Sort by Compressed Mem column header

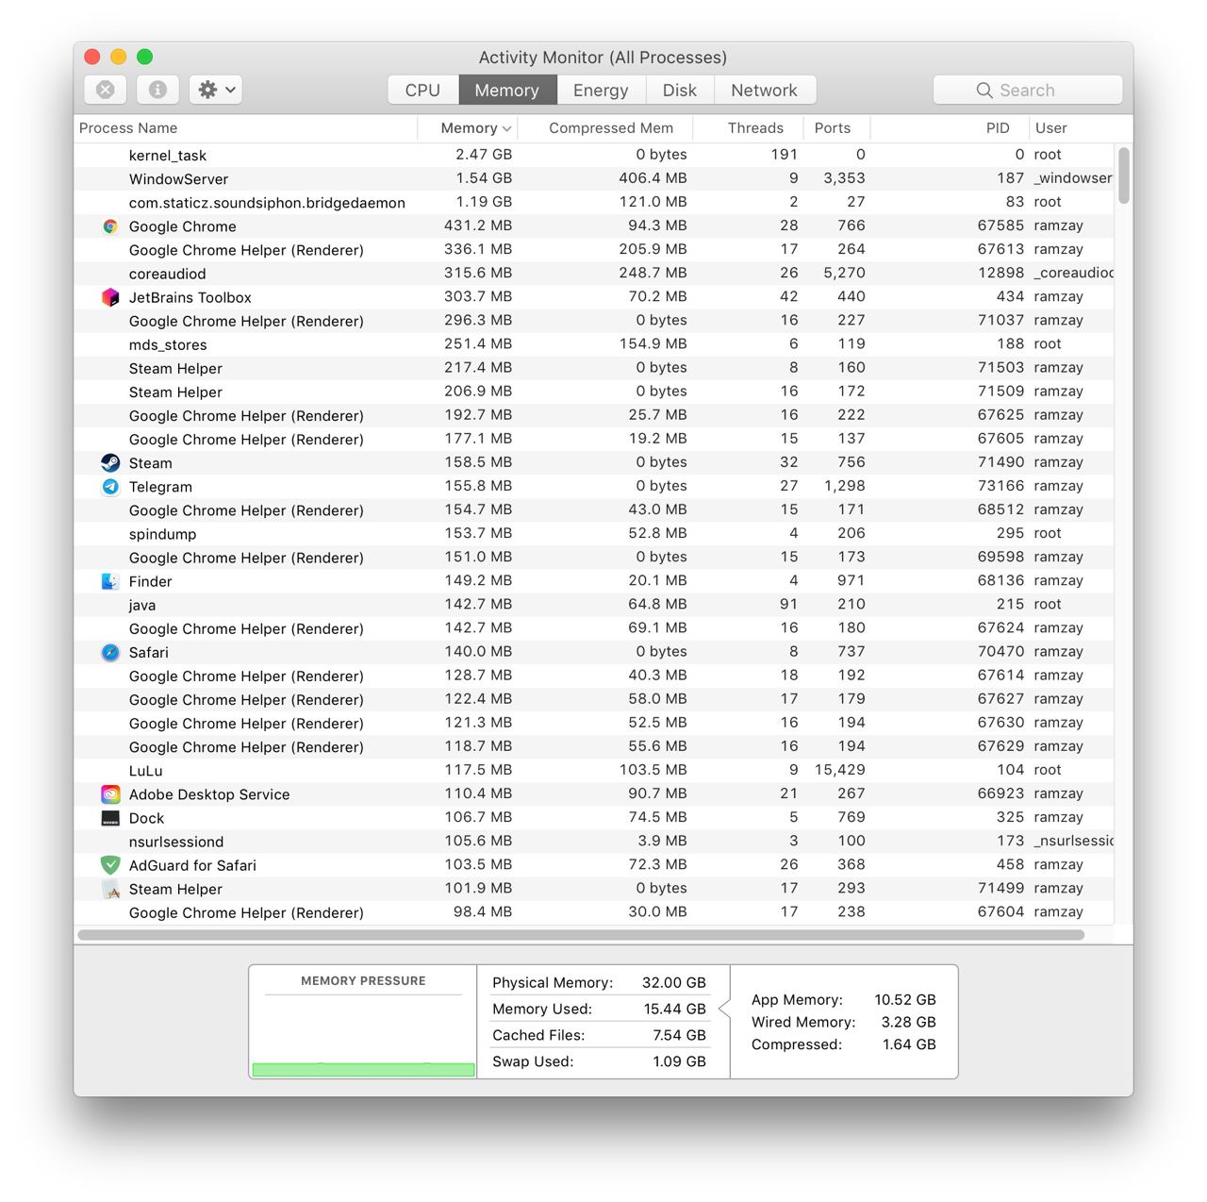click(x=605, y=128)
